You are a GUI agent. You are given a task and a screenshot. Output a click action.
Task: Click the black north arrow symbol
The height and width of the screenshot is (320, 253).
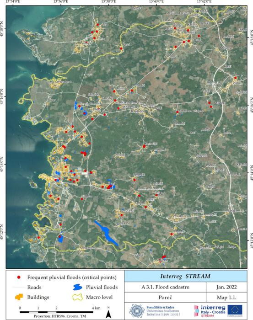pos(108,314)
